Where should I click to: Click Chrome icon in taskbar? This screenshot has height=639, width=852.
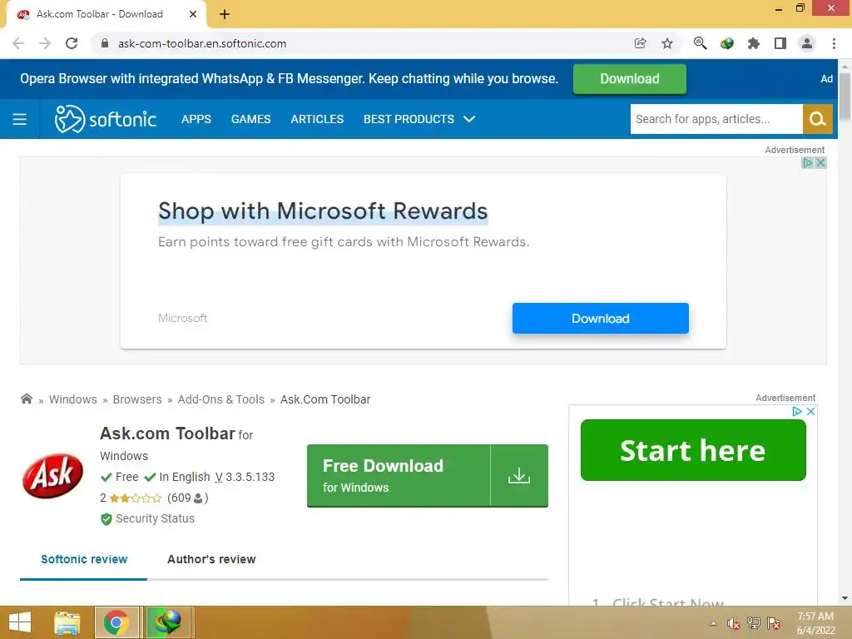tap(116, 622)
